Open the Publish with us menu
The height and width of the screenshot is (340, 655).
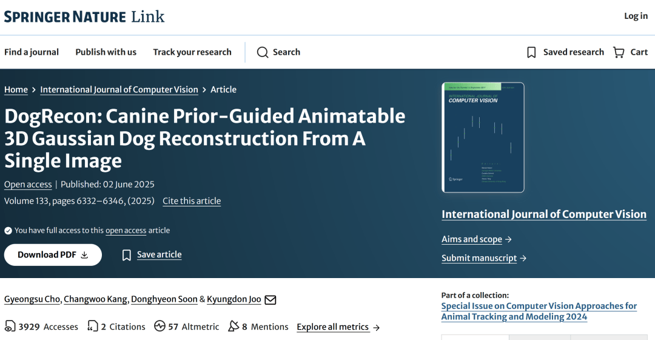click(x=106, y=52)
